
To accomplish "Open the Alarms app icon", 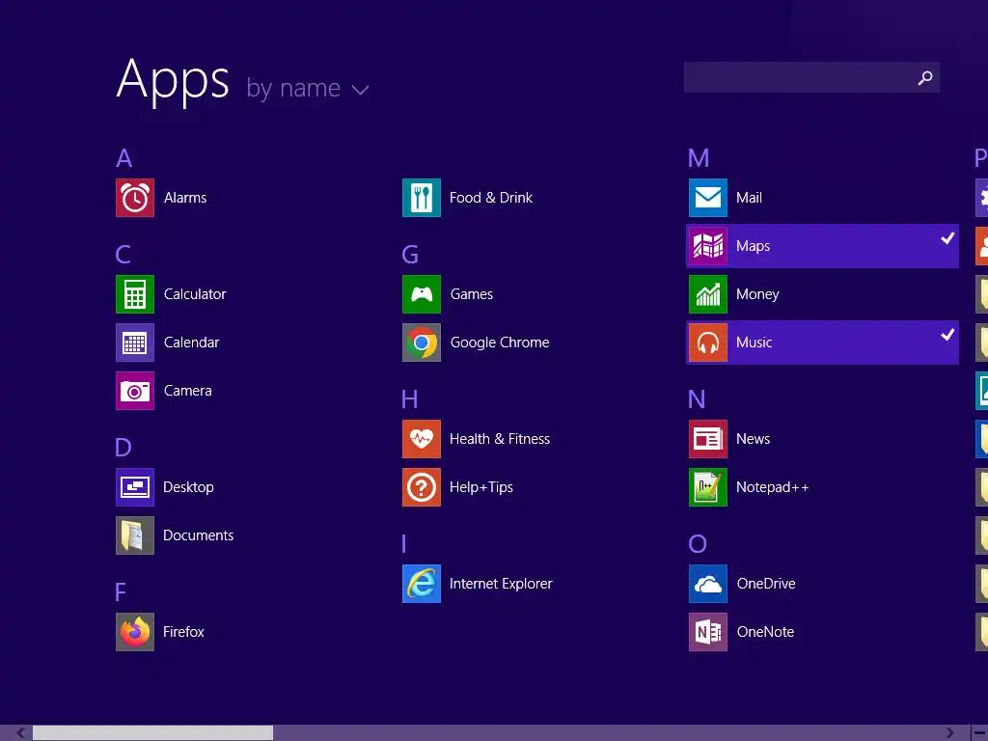I will (135, 198).
